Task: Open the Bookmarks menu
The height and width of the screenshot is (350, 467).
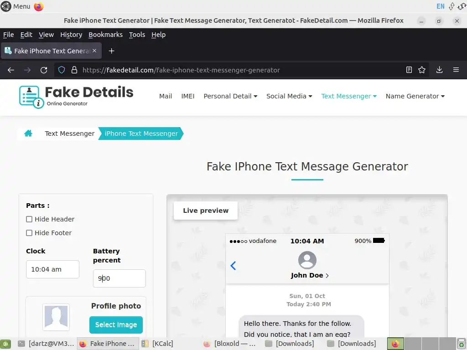Action: point(105,35)
